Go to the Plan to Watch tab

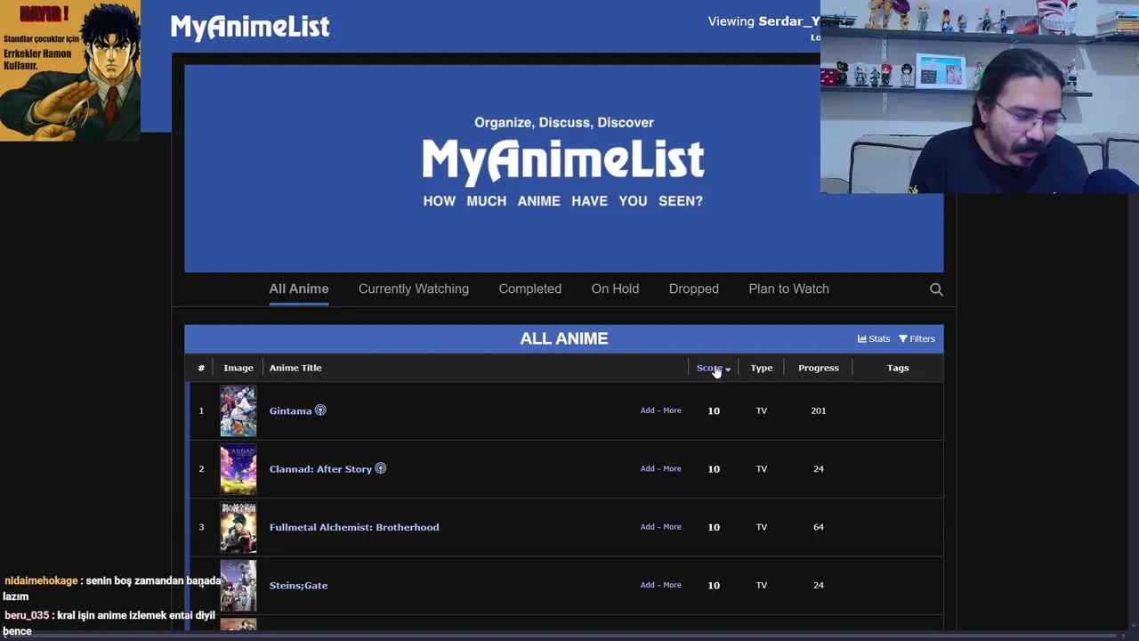pyautogui.click(x=789, y=288)
